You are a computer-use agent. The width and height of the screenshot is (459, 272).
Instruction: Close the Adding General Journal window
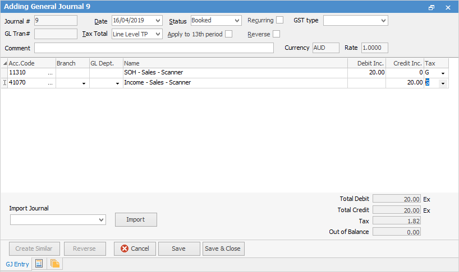(448, 7)
